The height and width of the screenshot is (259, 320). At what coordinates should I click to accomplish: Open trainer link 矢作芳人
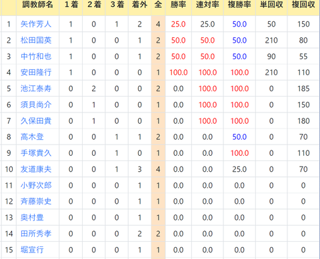tap(36, 24)
